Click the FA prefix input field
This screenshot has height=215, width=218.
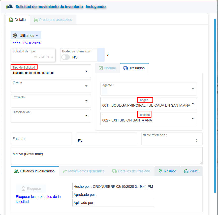107,139
